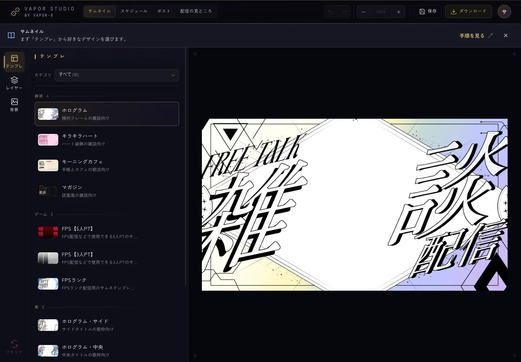
Task: Click the ゲーム category heading
Action: 41,214
